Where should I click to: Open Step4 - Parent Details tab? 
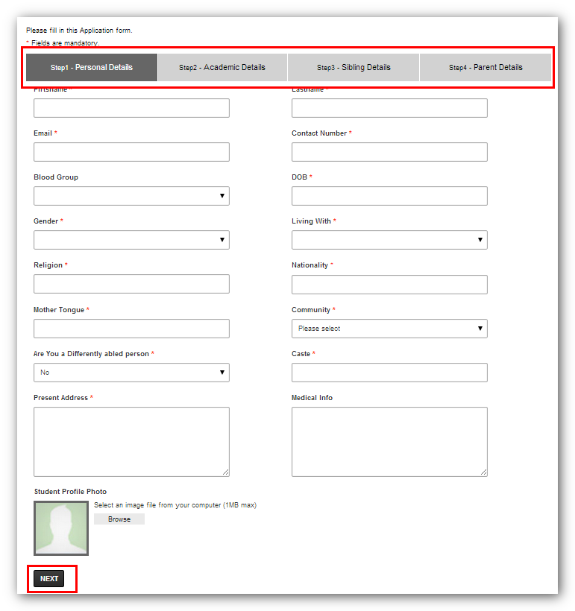point(485,68)
